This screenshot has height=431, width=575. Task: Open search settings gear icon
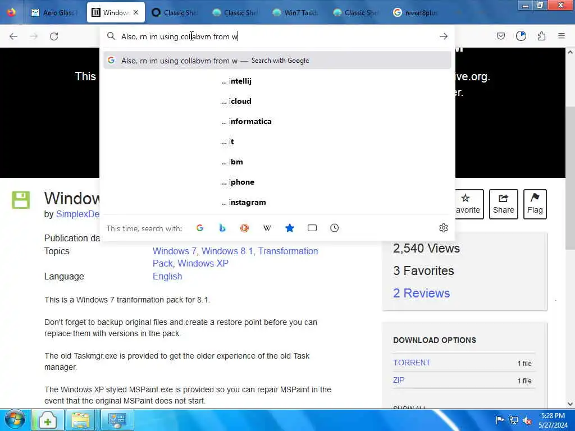[x=444, y=228]
